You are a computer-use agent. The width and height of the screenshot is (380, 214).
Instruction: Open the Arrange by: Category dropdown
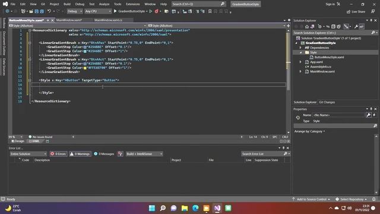coord(309,131)
